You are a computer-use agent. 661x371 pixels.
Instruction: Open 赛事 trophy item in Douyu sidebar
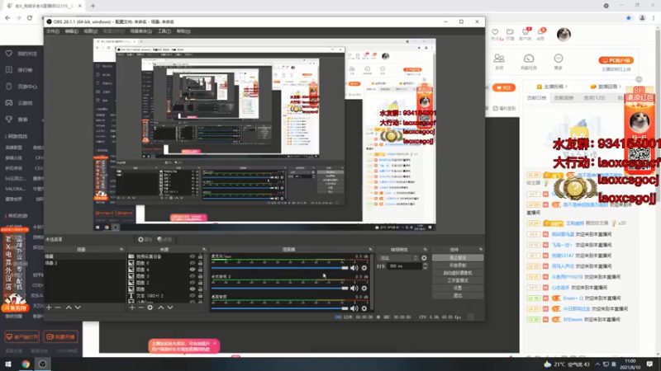click(17, 120)
